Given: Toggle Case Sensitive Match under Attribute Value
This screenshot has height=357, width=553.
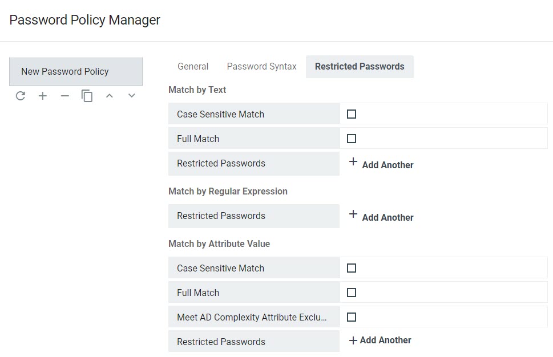Looking at the screenshot, I should (352, 268).
